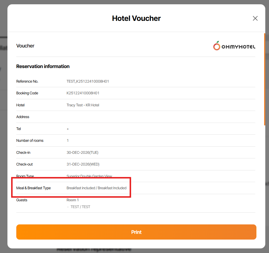Click the Address row label

(x=23, y=117)
